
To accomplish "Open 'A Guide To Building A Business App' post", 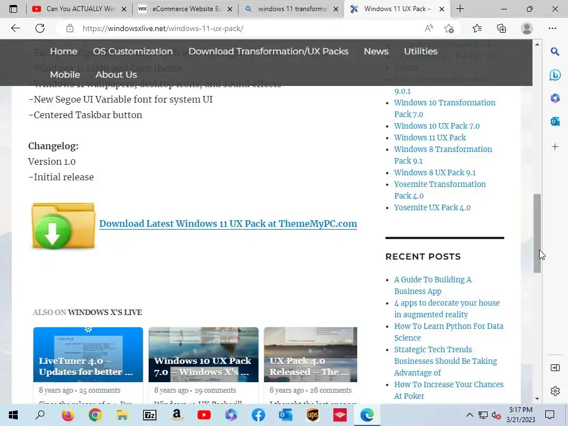I will coord(433,285).
